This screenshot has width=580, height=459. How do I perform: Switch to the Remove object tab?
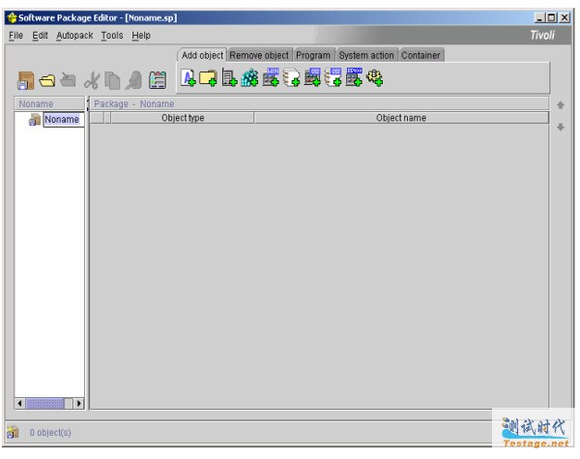[x=259, y=55]
